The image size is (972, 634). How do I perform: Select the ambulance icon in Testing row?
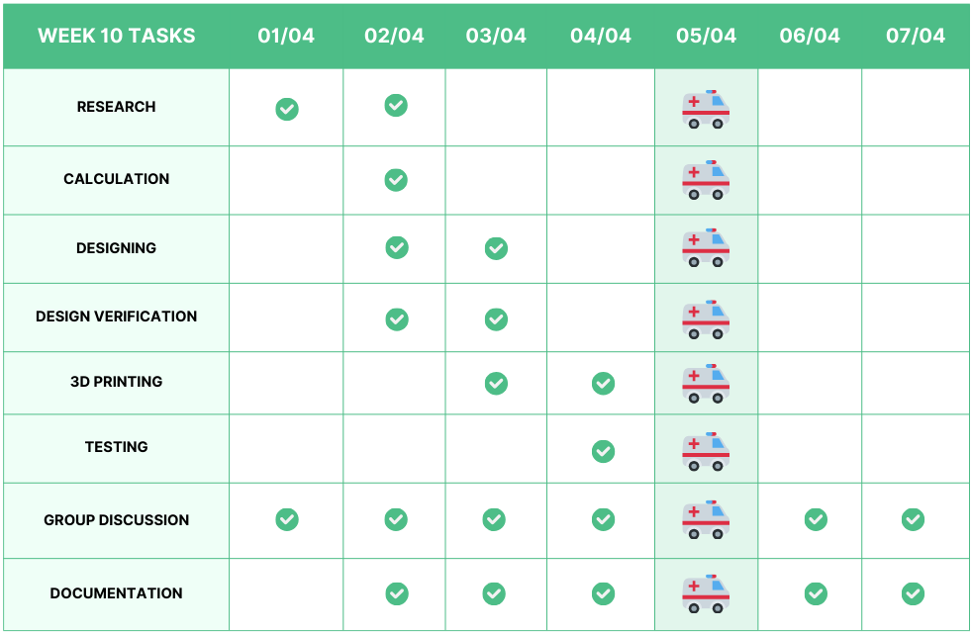tap(706, 450)
